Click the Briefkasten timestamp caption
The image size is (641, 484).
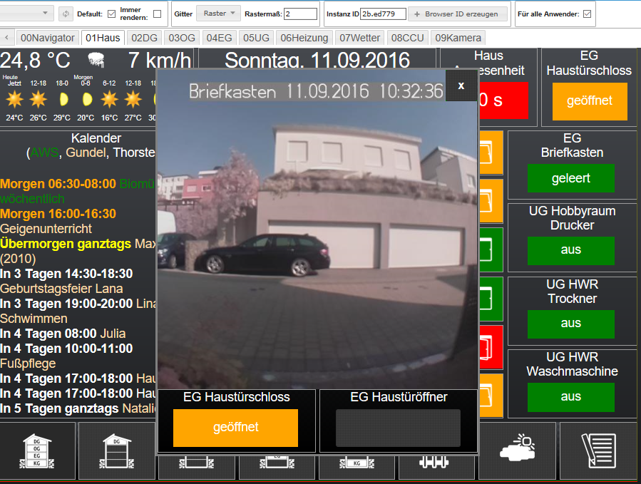click(x=316, y=91)
